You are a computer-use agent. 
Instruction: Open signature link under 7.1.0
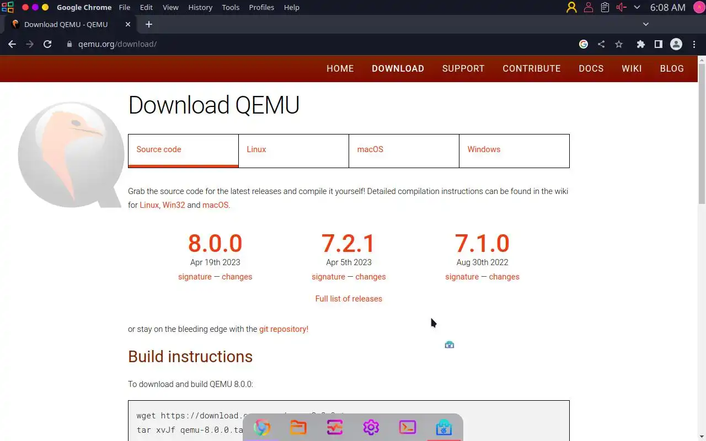click(462, 277)
